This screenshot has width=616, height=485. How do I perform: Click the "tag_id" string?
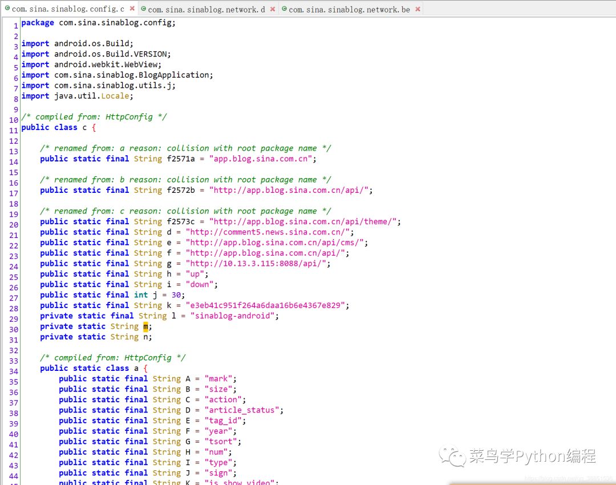(223, 421)
